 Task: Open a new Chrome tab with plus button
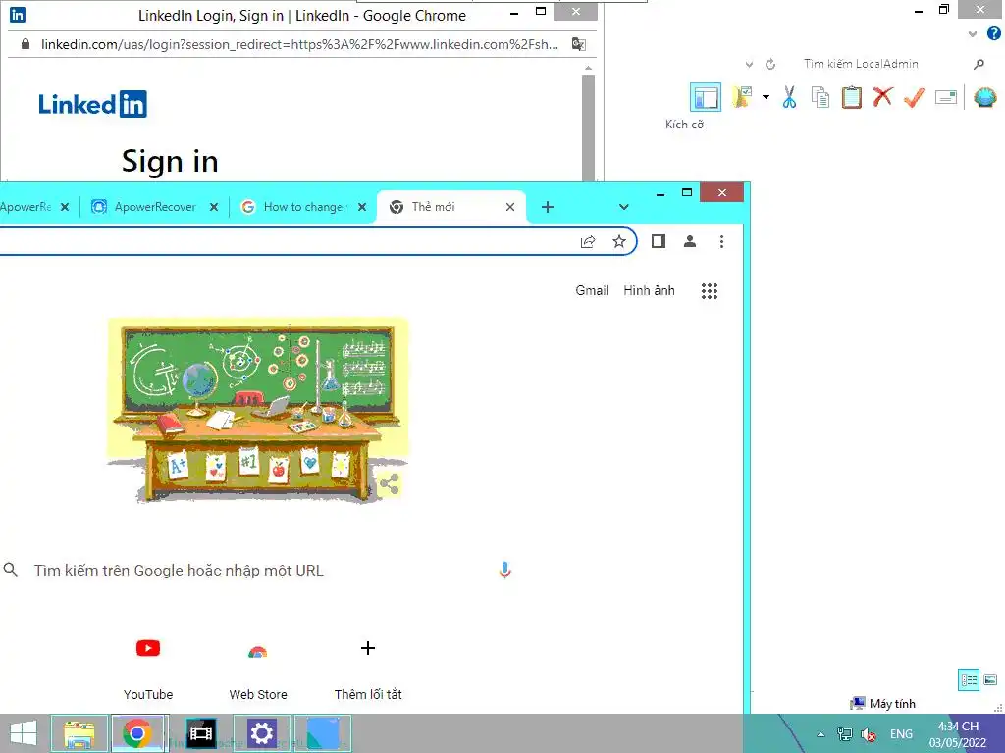(x=548, y=207)
